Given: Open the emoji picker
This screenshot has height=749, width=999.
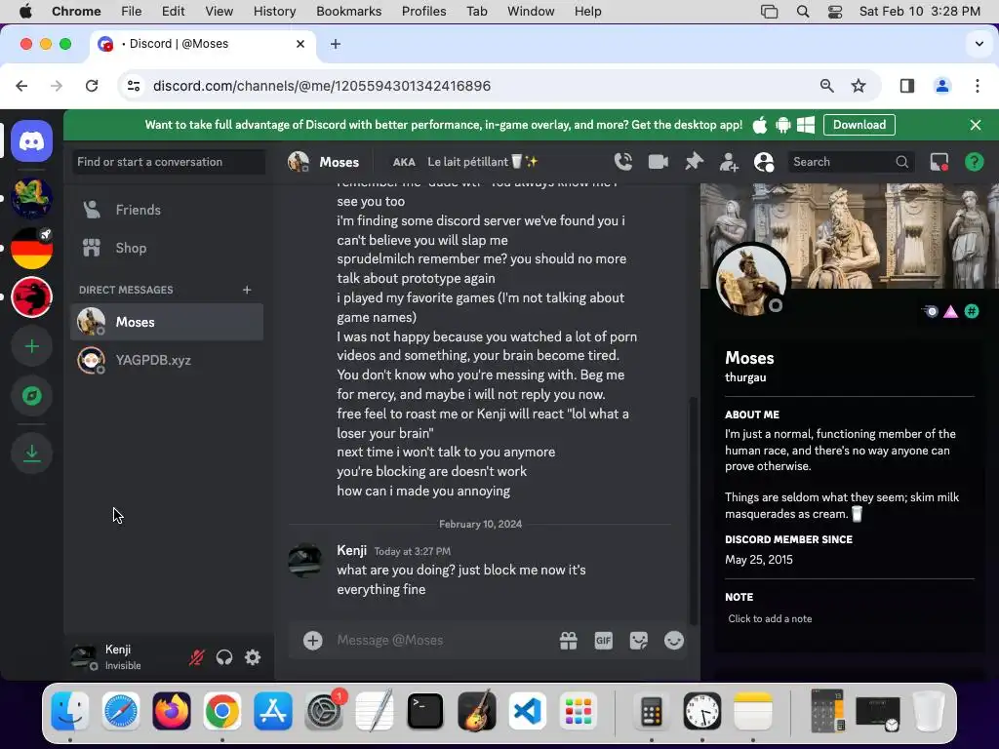Looking at the screenshot, I should pos(673,640).
